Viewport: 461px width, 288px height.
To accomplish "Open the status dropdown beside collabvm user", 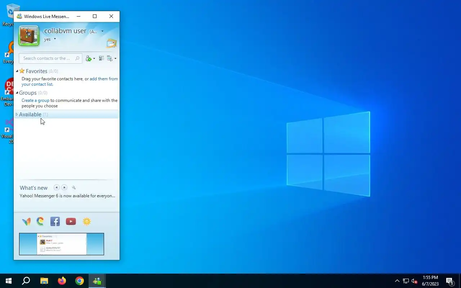I will coord(102,31).
